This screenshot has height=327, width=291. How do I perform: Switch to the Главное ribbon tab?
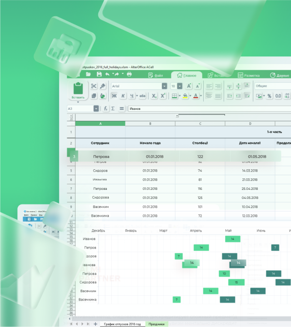tap(186, 75)
